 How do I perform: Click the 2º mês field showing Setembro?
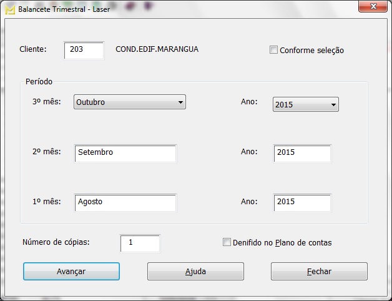coord(125,153)
